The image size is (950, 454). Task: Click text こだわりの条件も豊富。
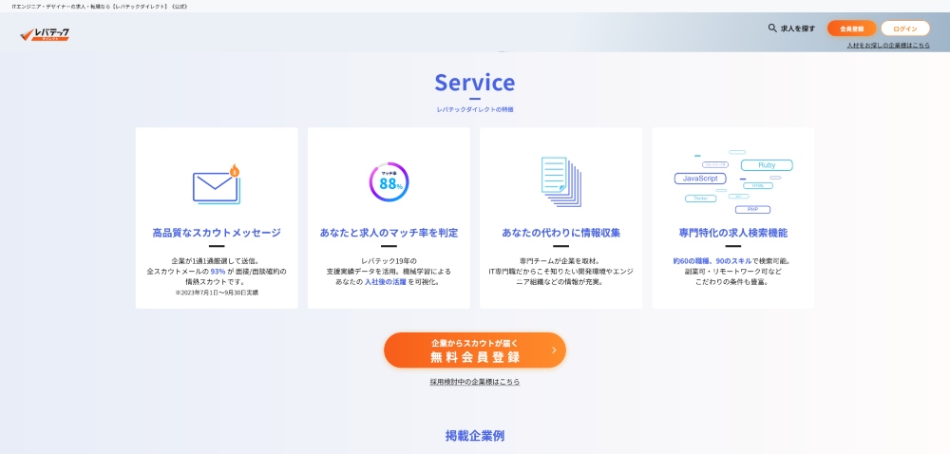[x=733, y=281]
